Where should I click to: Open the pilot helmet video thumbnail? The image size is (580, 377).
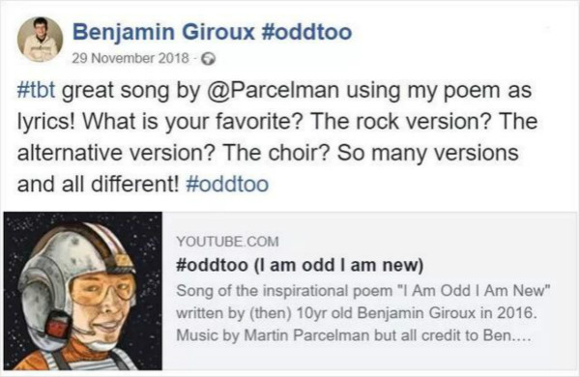[x=83, y=291]
